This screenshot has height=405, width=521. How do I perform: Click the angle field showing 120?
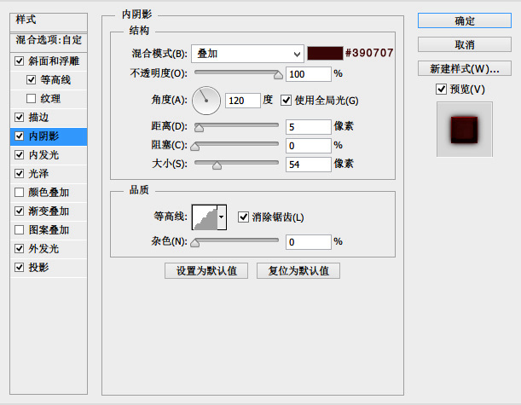pos(243,101)
